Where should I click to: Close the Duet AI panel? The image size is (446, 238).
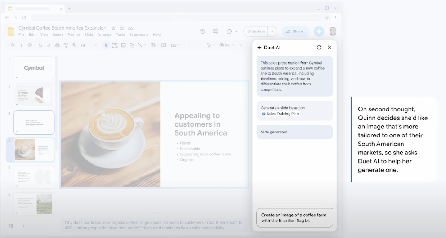330,47
